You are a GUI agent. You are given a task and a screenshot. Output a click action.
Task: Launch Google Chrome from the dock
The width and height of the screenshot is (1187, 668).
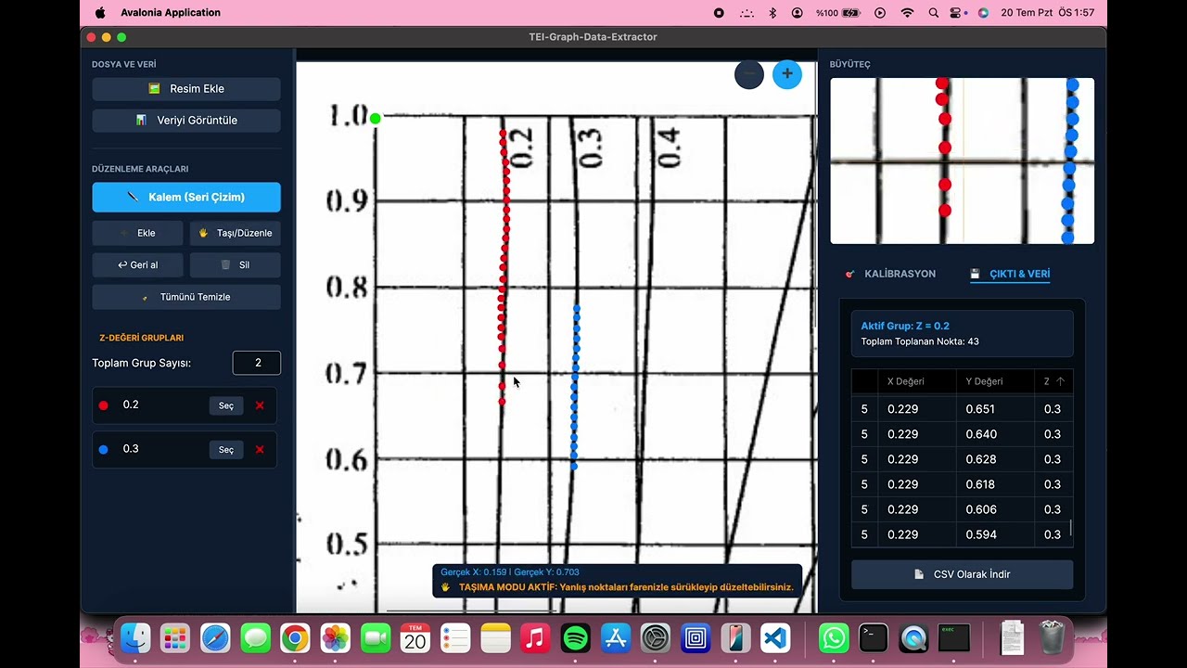click(x=295, y=638)
